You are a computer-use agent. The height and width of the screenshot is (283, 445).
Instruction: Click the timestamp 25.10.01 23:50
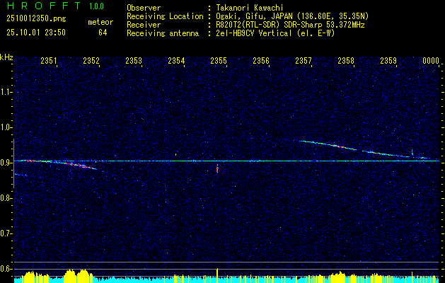pos(36,33)
